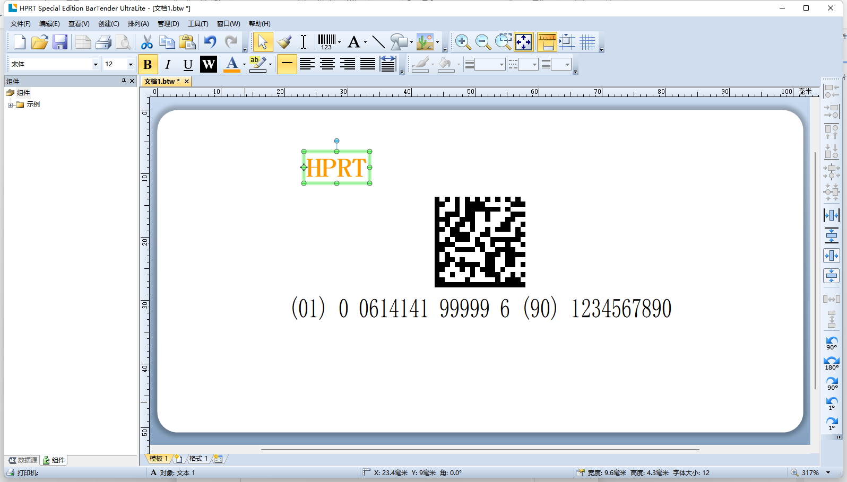Set text alignment to right
Viewport: 847px width, 482px height.
pos(348,64)
